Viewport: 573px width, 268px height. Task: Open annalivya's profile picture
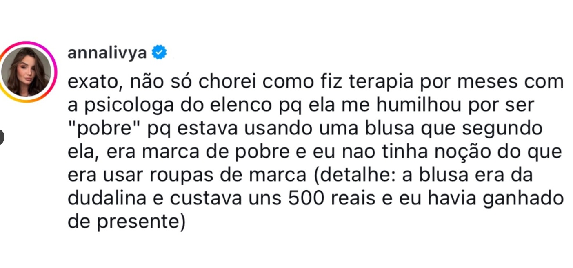27,72
